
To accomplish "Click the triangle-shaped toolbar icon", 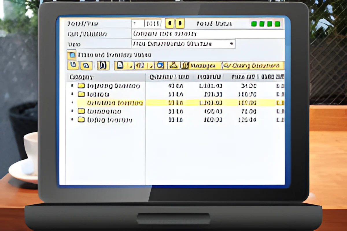I will pos(173,66).
